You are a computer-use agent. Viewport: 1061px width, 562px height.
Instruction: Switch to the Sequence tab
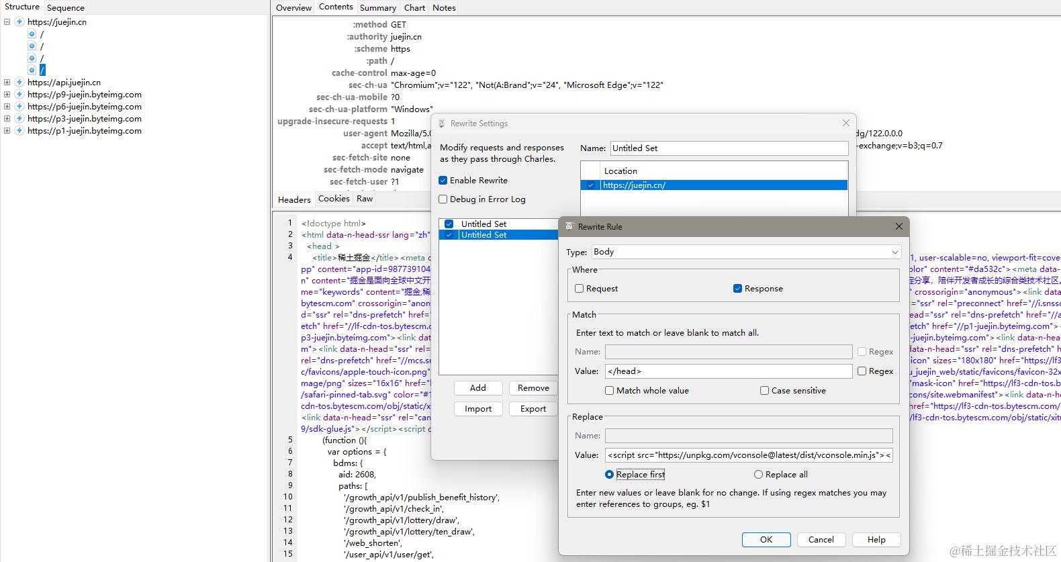tap(66, 8)
